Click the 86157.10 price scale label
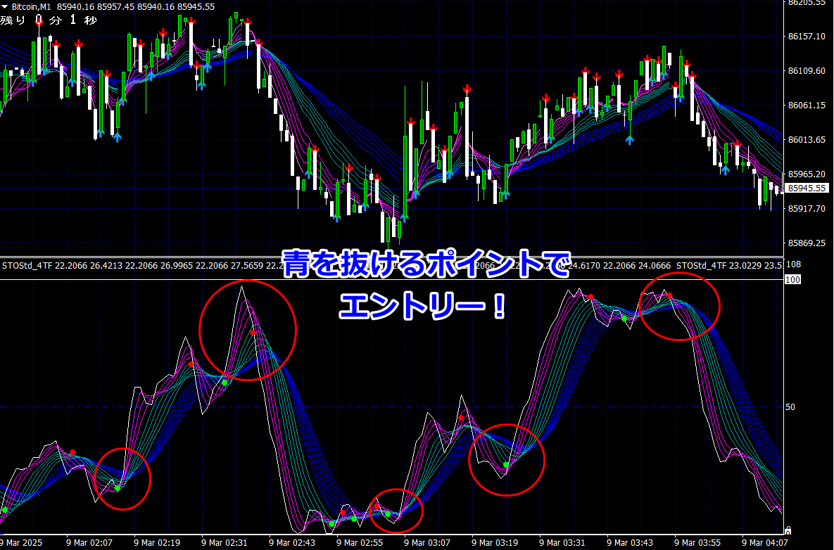The image size is (834, 550). [807, 37]
